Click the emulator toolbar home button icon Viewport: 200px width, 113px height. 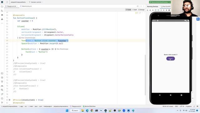pyautogui.click(x=164, y=10)
